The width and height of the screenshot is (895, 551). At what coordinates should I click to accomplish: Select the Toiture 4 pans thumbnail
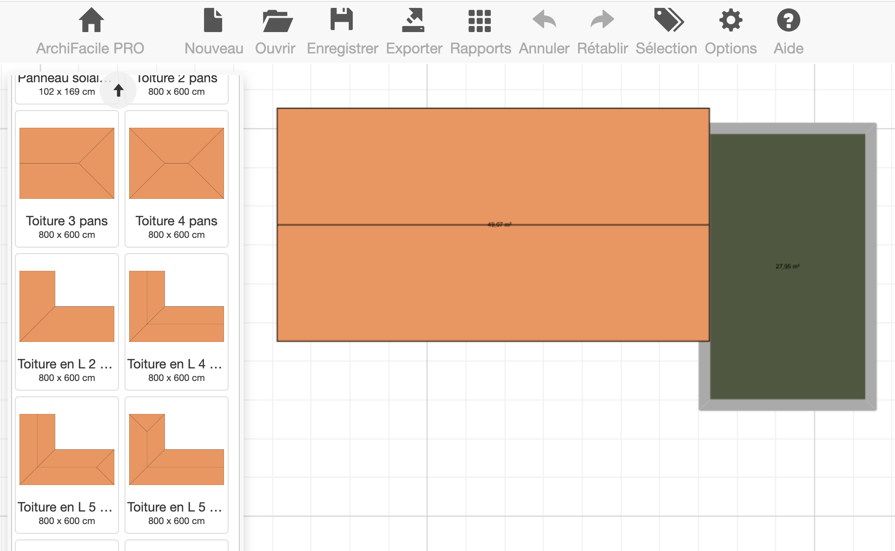[x=177, y=164]
